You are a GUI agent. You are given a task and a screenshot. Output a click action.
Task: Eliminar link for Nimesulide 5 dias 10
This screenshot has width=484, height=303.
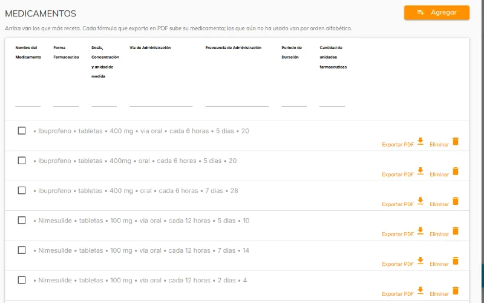(439, 235)
